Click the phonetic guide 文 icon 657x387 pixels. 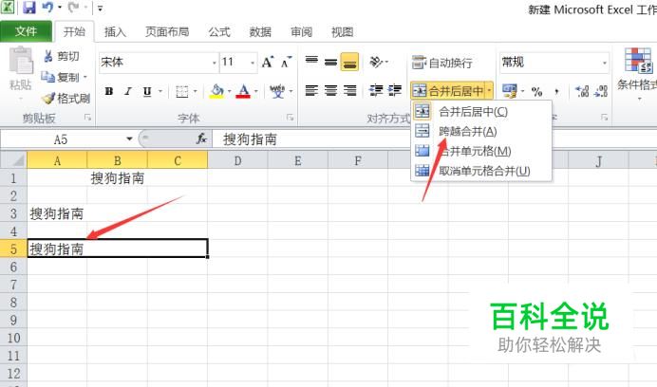pyautogui.click(x=277, y=91)
